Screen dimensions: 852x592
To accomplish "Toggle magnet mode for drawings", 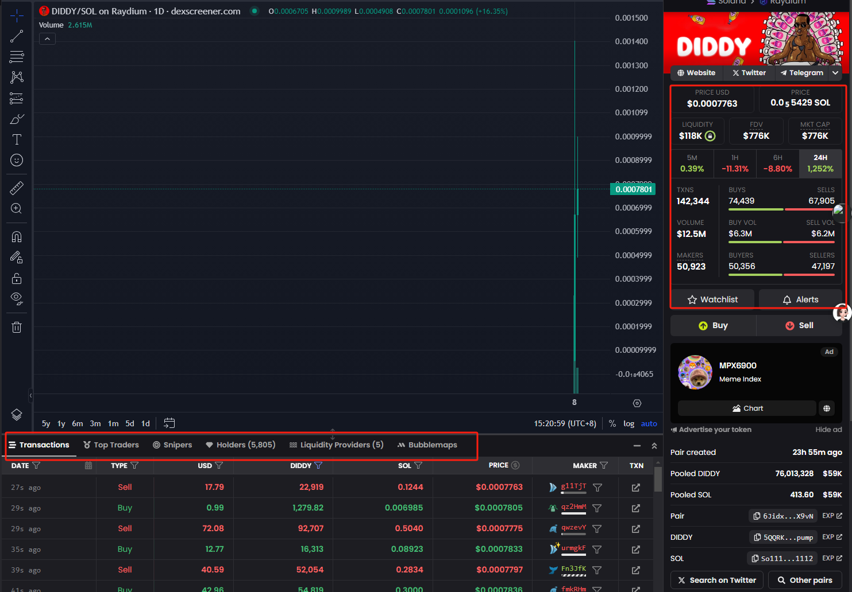I will [17, 236].
